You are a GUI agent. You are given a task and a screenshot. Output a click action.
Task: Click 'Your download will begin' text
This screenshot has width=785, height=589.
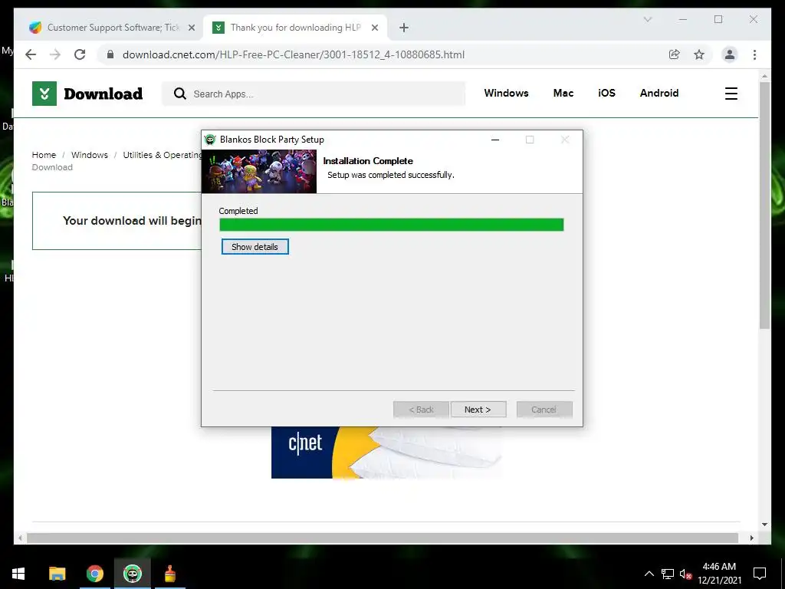click(132, 220)
